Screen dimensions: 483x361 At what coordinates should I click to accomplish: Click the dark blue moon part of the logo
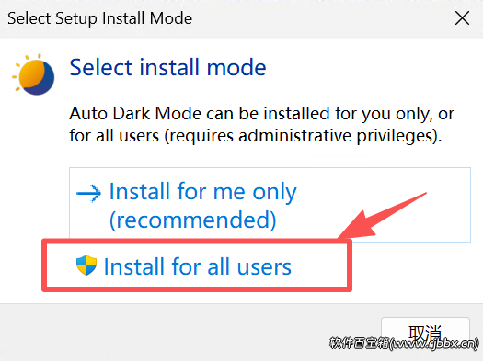coord(45,81)
